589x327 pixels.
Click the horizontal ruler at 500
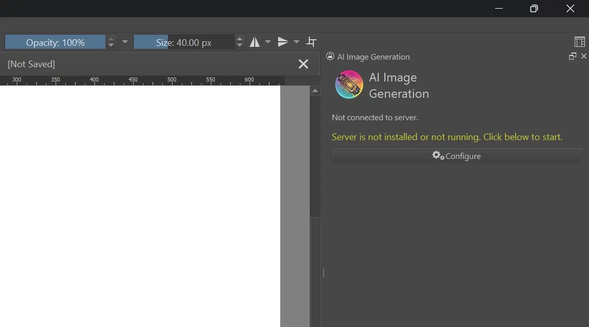click(171, 80)
